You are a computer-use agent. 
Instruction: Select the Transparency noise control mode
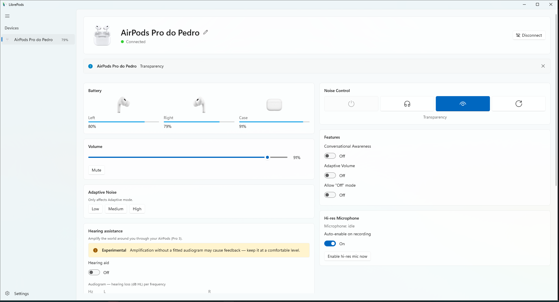coord(463,104)
